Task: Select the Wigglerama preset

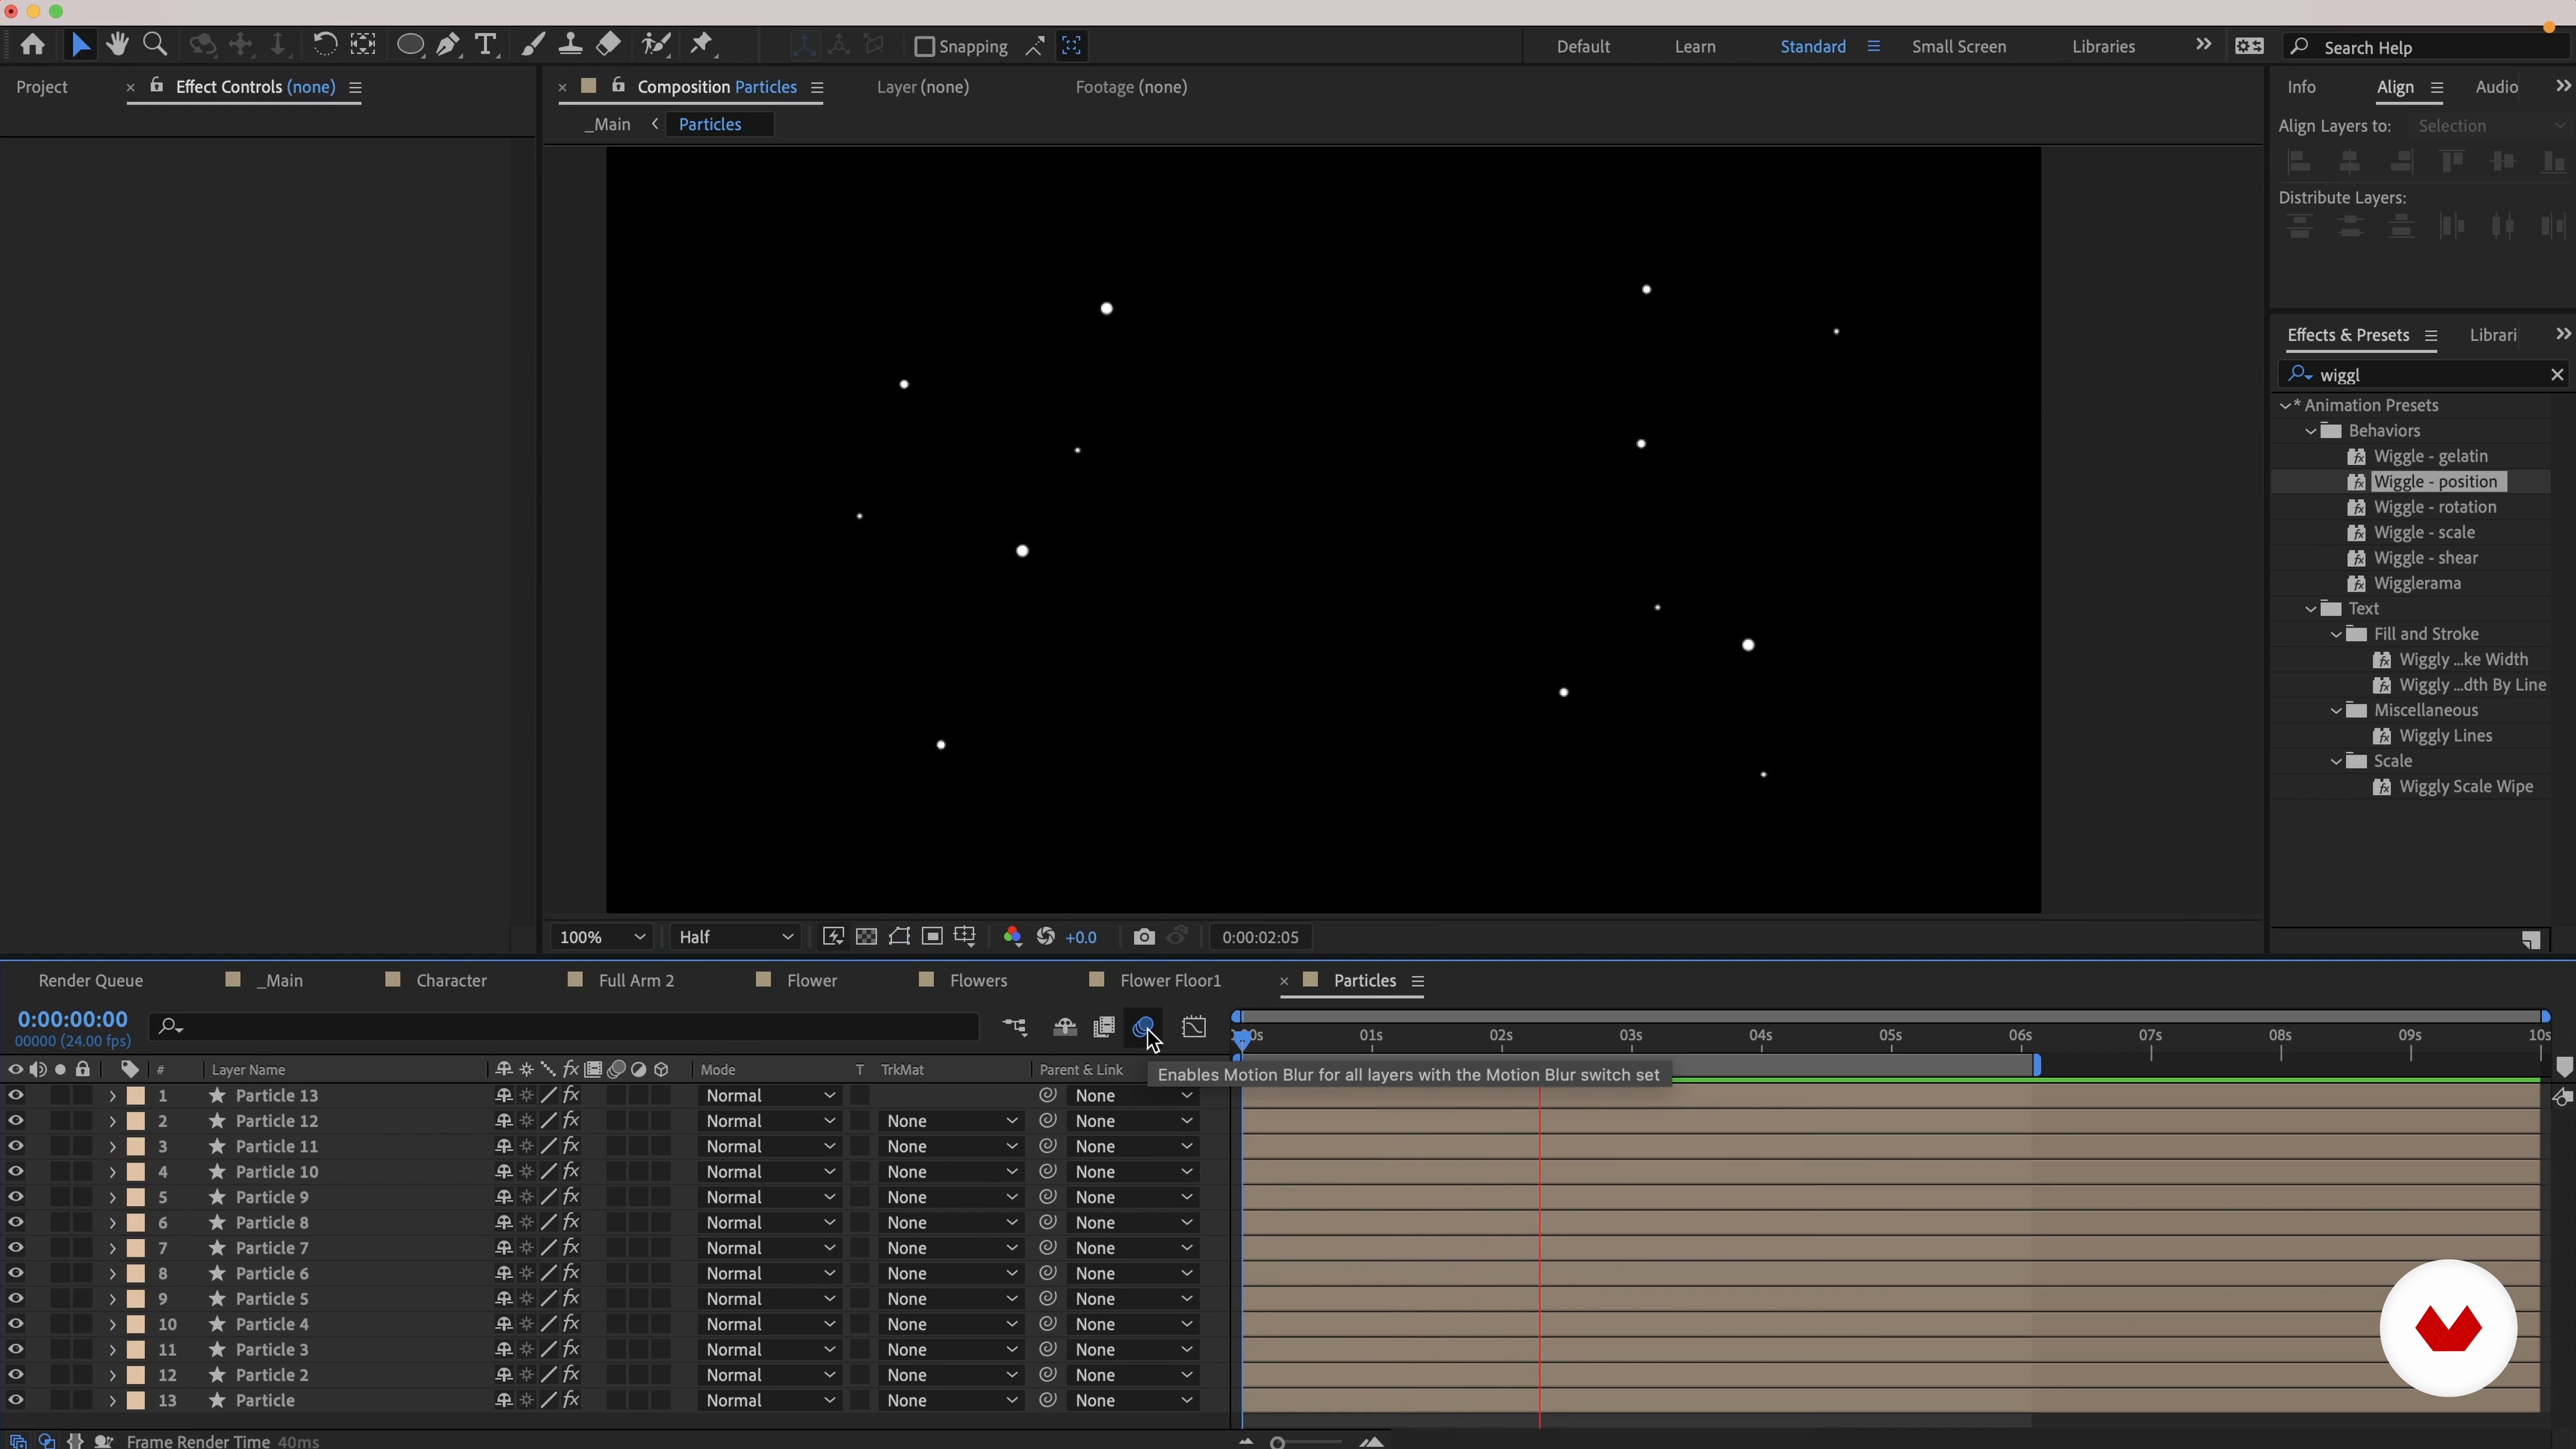Action: 2417,583
